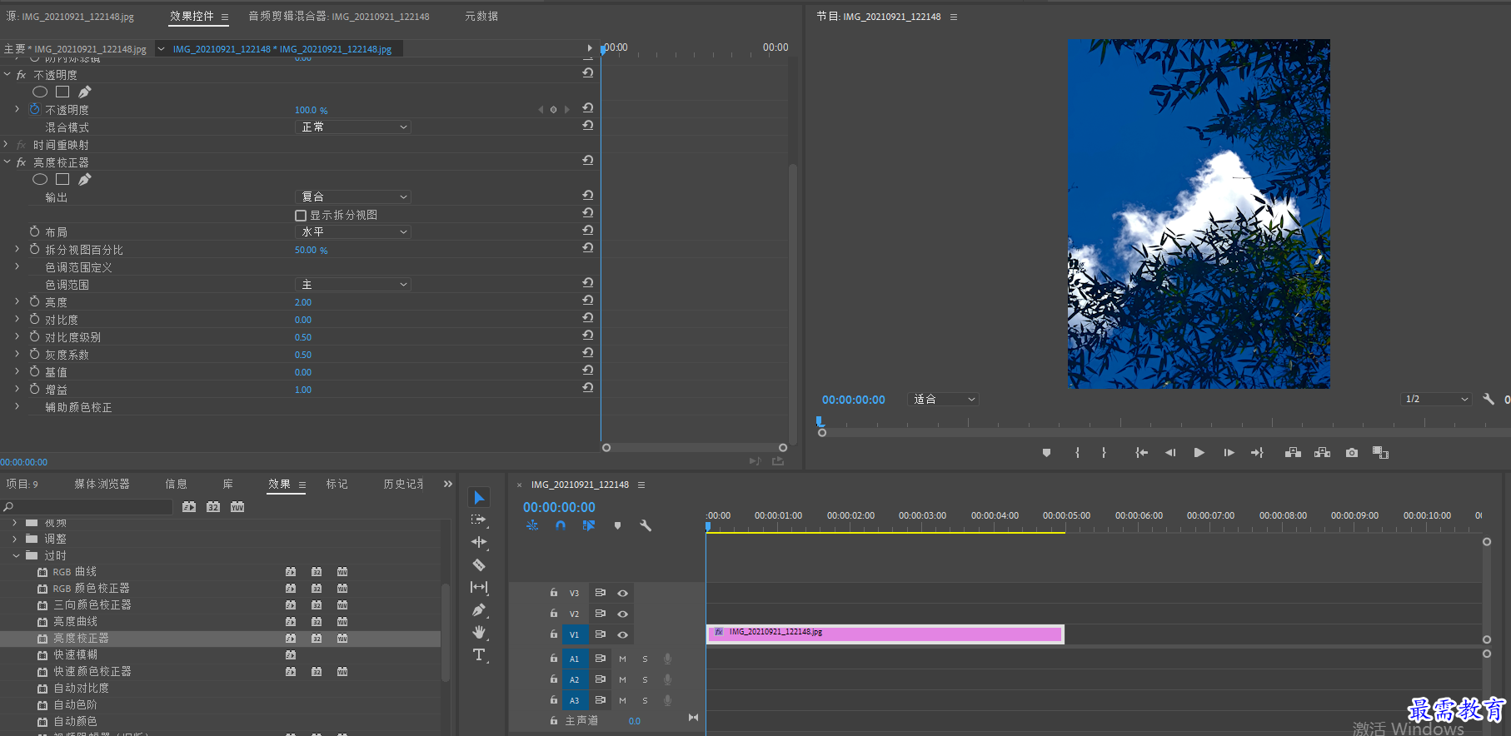The height and width of the screenshot is (736, 1511).
Task: Switch to 元数据 tab
Action: [481, 17]
